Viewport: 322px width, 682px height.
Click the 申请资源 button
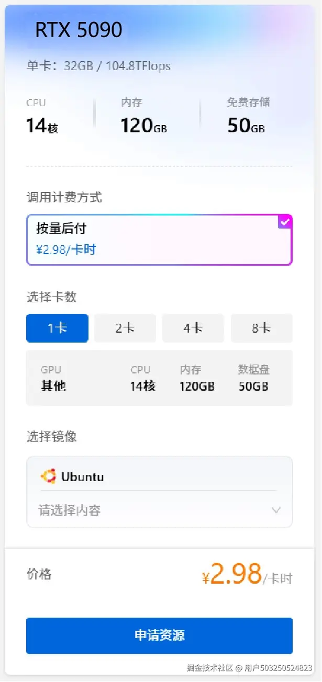[159, 635]
